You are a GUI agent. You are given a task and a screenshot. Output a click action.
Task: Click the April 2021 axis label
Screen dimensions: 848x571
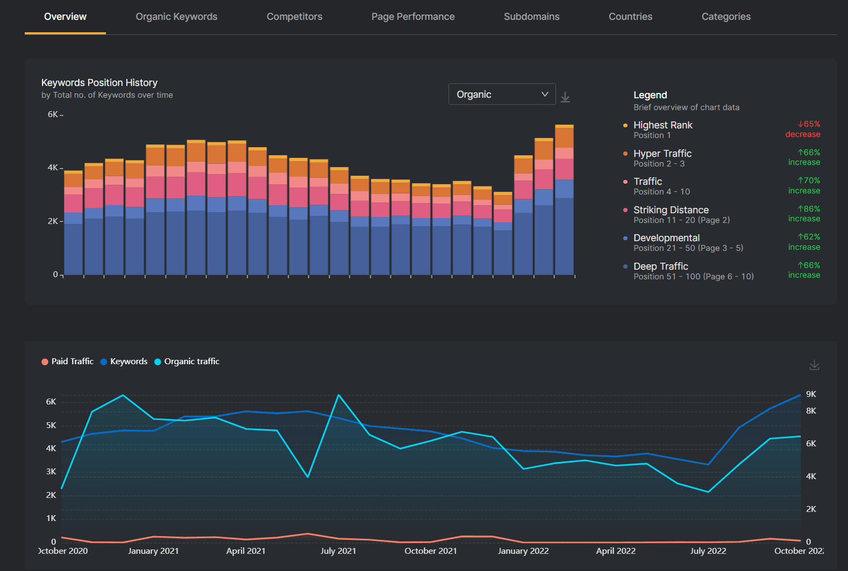click(246, 551)
